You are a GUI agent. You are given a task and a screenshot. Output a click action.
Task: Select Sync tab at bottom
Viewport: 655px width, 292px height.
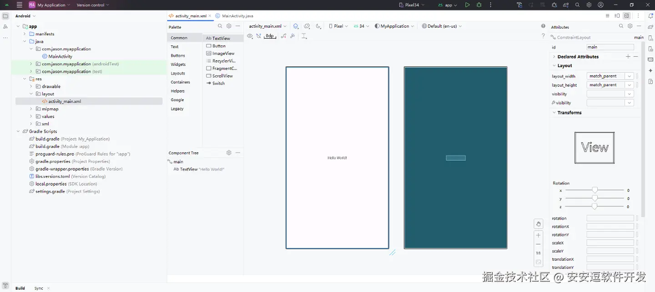39,288
